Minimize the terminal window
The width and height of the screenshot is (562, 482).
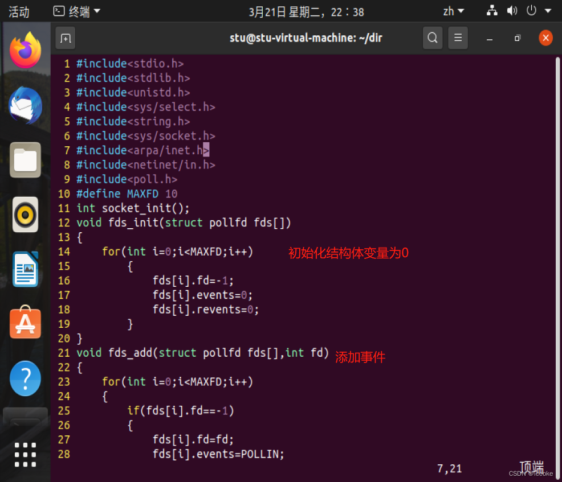tap(490, 38)
